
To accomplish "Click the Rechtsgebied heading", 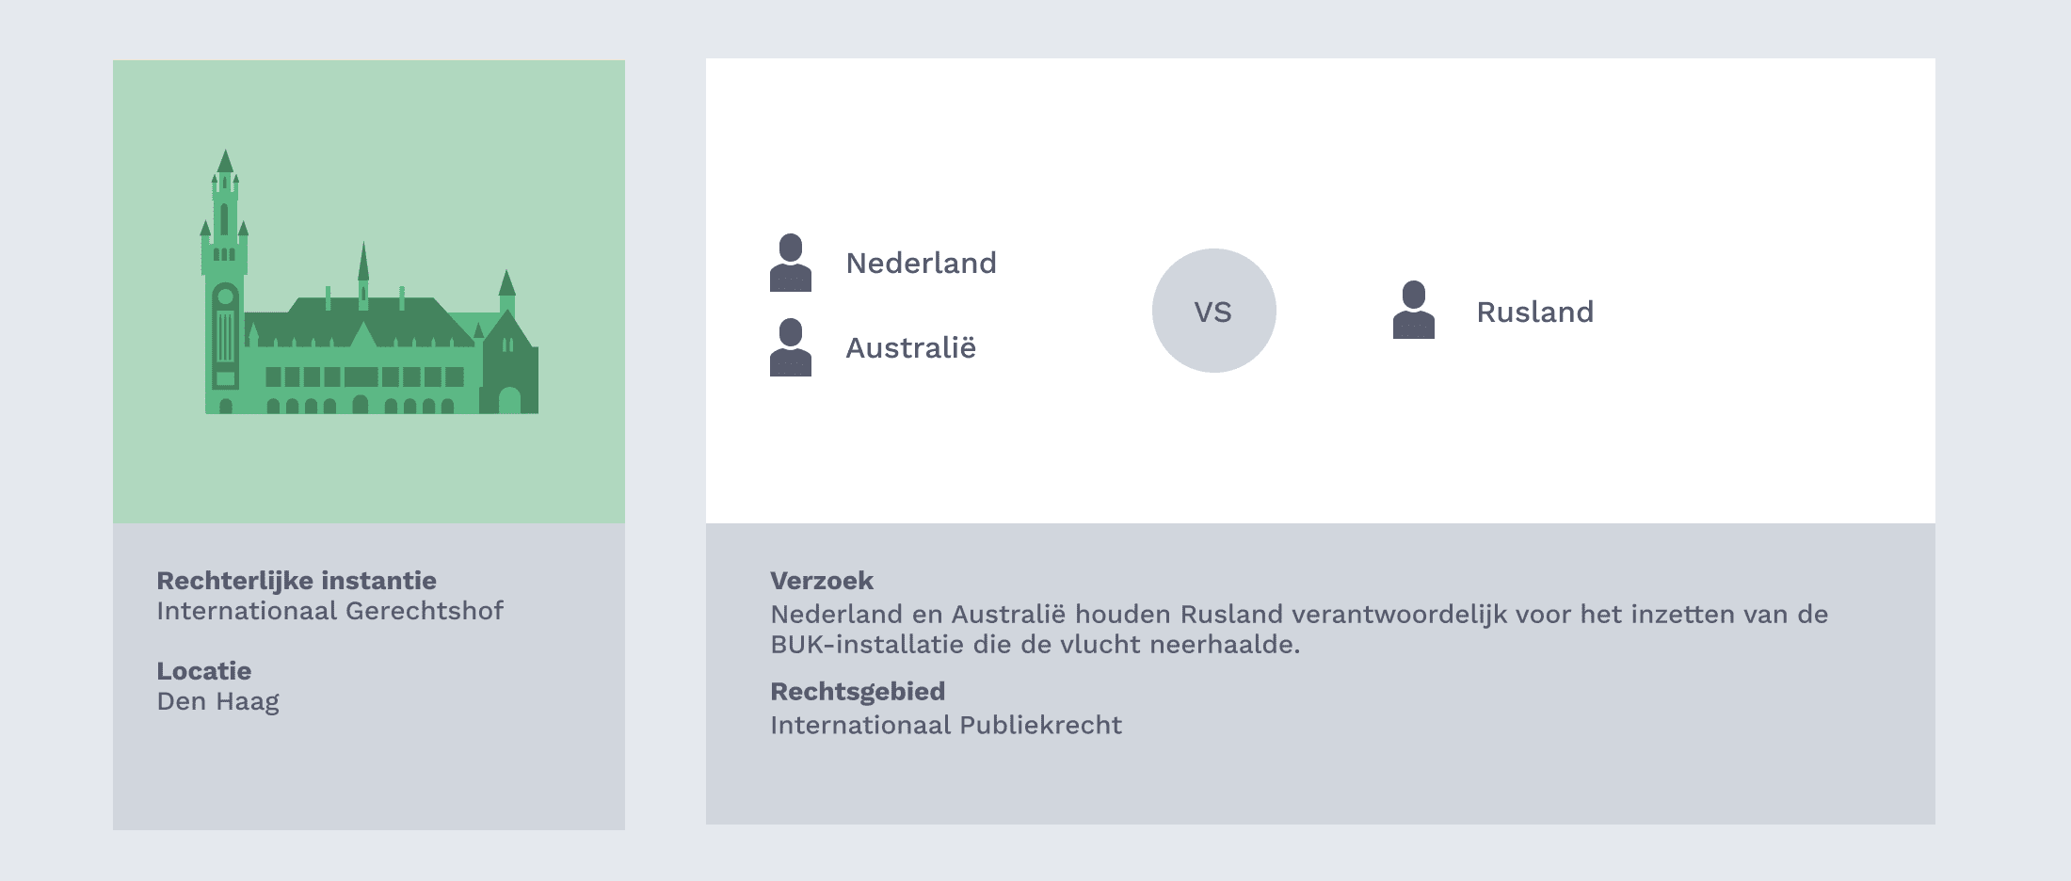I will pyautogui.click(x=858, y=692).
